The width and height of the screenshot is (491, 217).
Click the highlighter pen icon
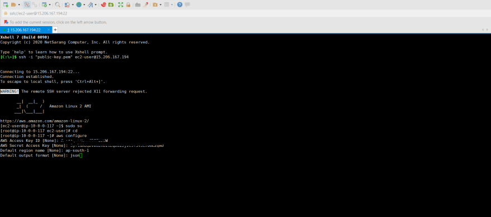pos(145,4)
